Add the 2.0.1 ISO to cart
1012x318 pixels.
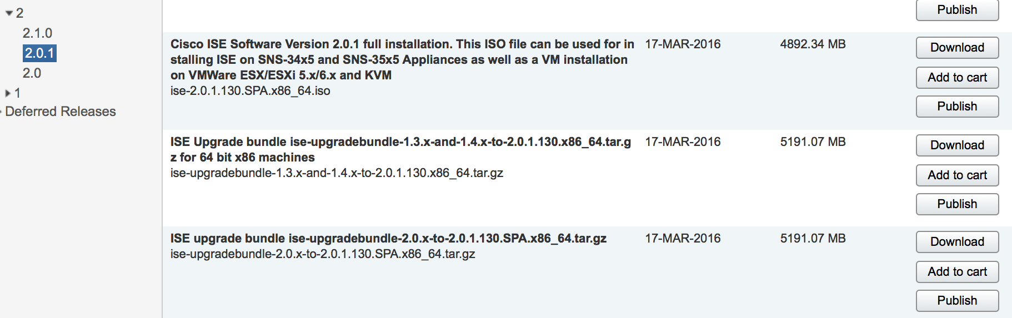pos(956,78)
